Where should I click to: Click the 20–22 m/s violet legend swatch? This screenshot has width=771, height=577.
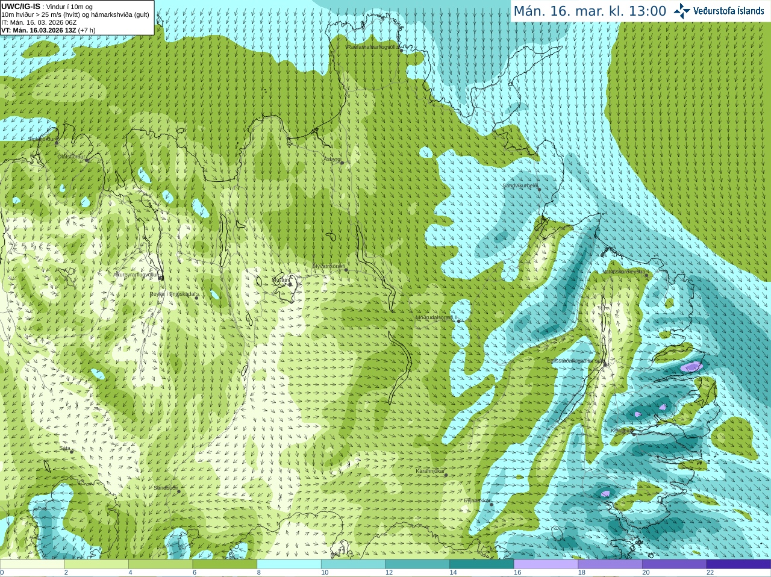(675, 564)
